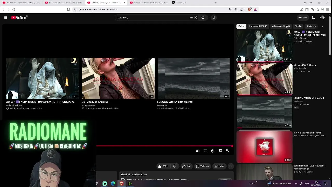332x187 pixels.
Task: Click the zoom magnifier in address bar
Action: point(236,10)
